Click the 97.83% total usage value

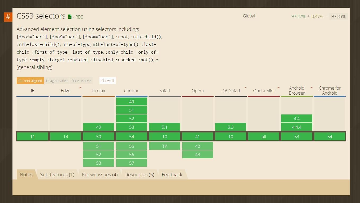[x=339, y=16]
